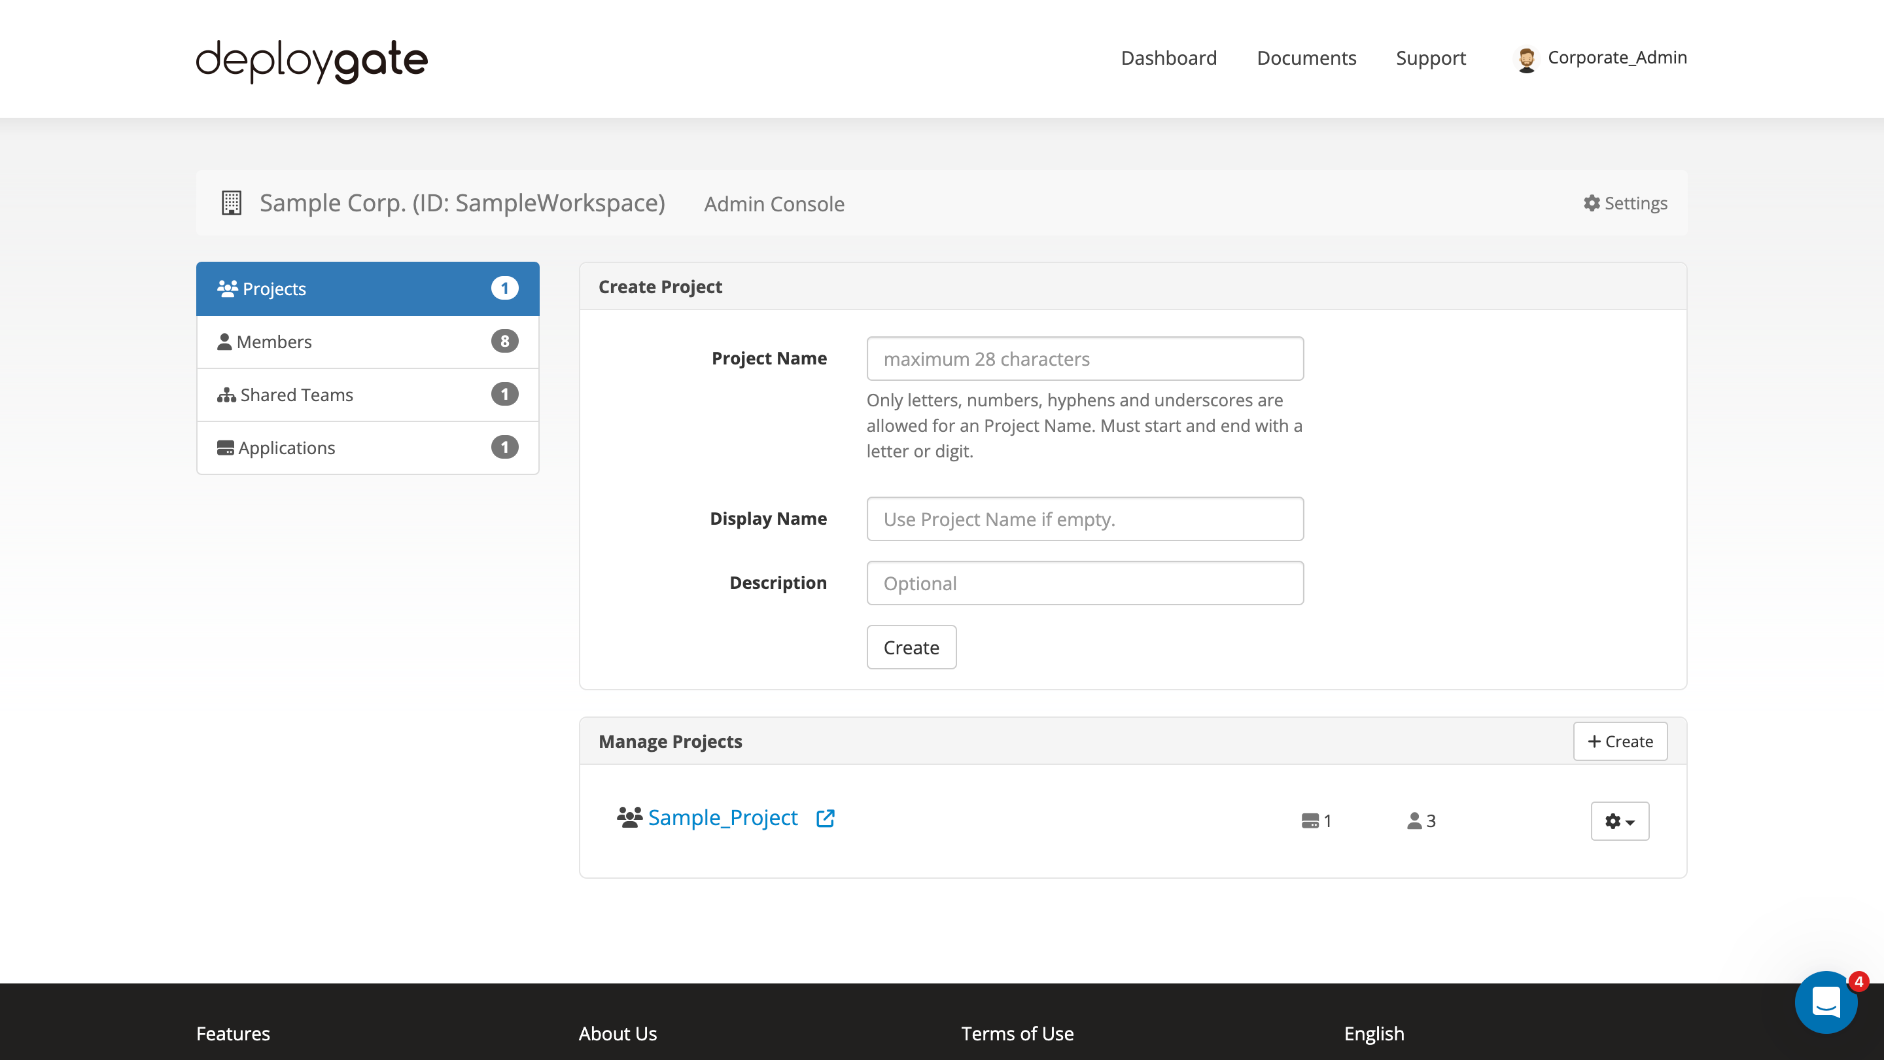The height and width of the screenshot is (1060, 1884).
Task: Click the deploygate logo
Action: click(x=311, y=61)
